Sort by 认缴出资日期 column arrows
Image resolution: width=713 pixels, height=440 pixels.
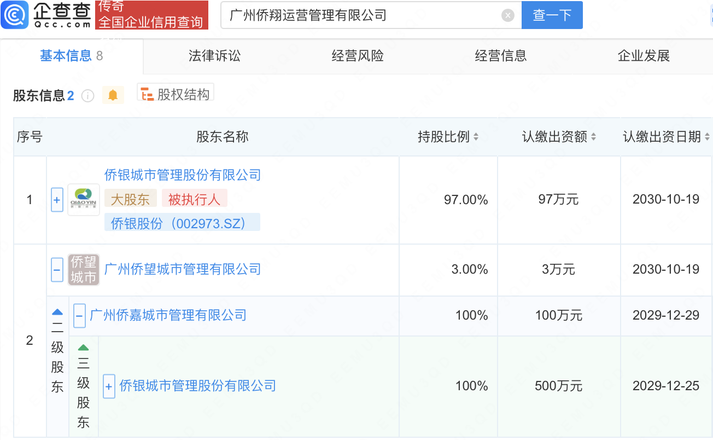[x=707, y=137]
